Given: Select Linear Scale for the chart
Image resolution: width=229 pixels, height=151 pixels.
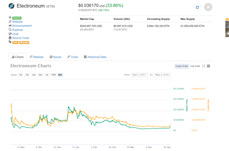Looking at the screenshot, I should pos(182,66).
